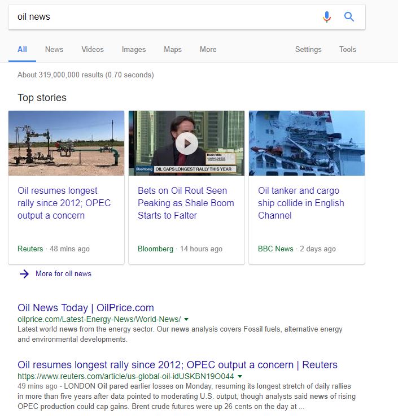Viewport: 398px width, 418px height.
Task: Click the reuters.com article URL text
Action: click(126, 376)
